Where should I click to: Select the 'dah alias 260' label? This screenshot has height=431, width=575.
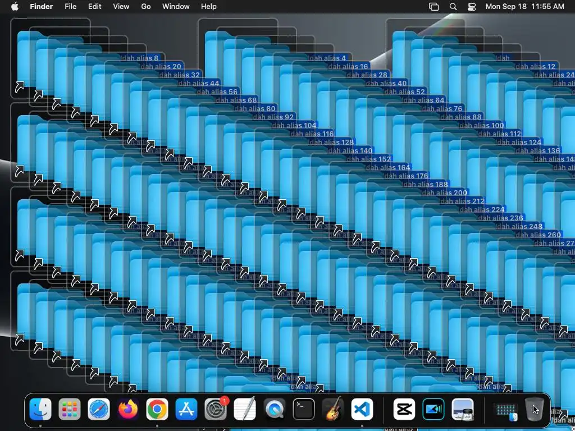(539, 235)
